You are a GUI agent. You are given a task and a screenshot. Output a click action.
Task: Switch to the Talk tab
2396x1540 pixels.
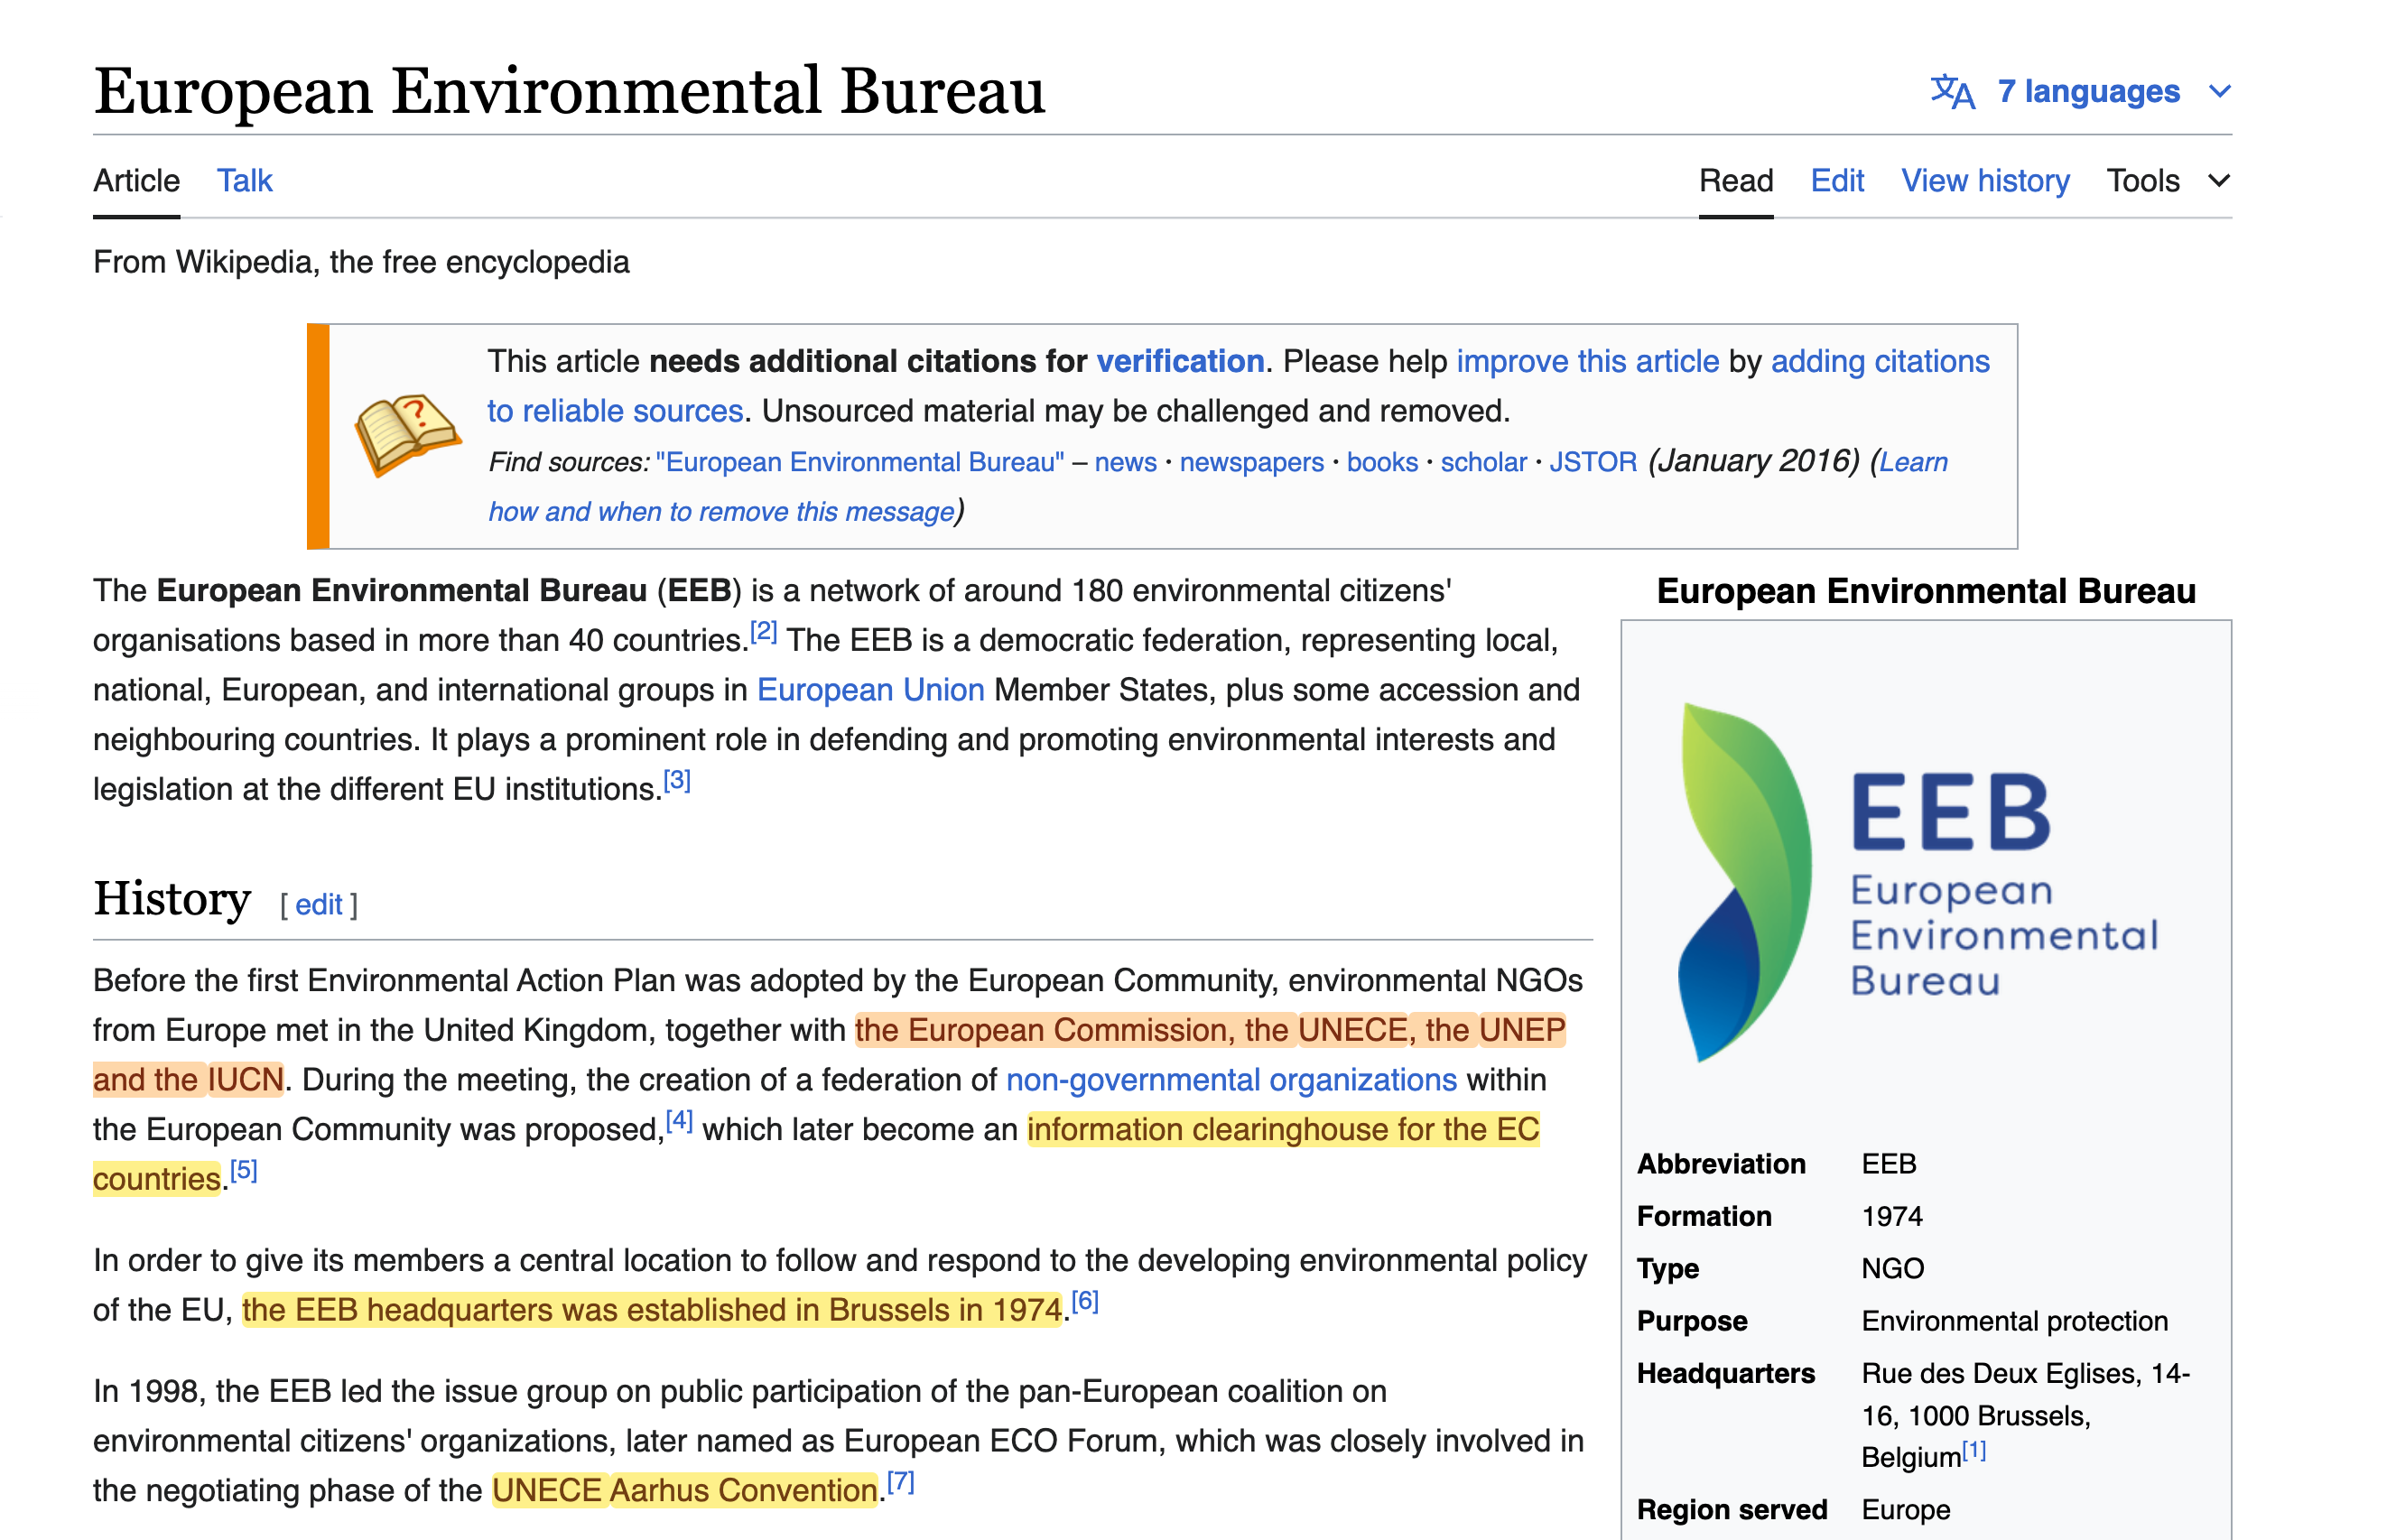tap(244, 181)
